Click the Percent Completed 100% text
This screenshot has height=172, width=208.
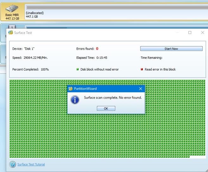pos(30,69)
